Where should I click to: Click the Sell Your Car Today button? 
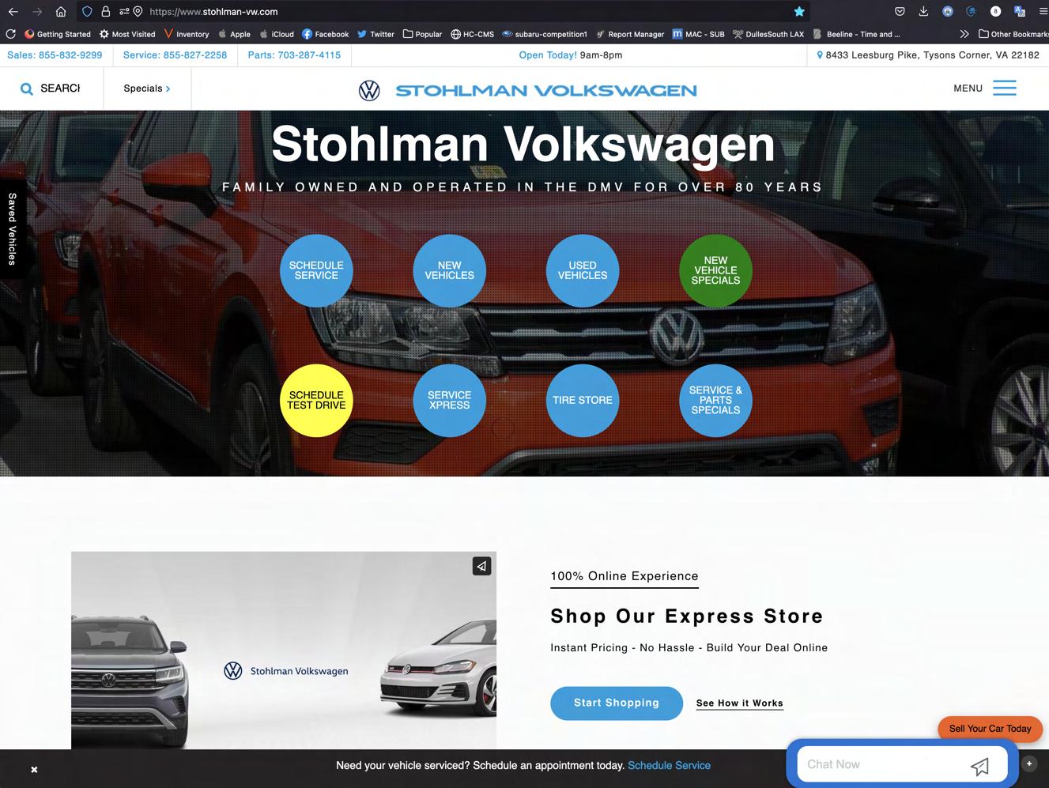tap(991, 729)
